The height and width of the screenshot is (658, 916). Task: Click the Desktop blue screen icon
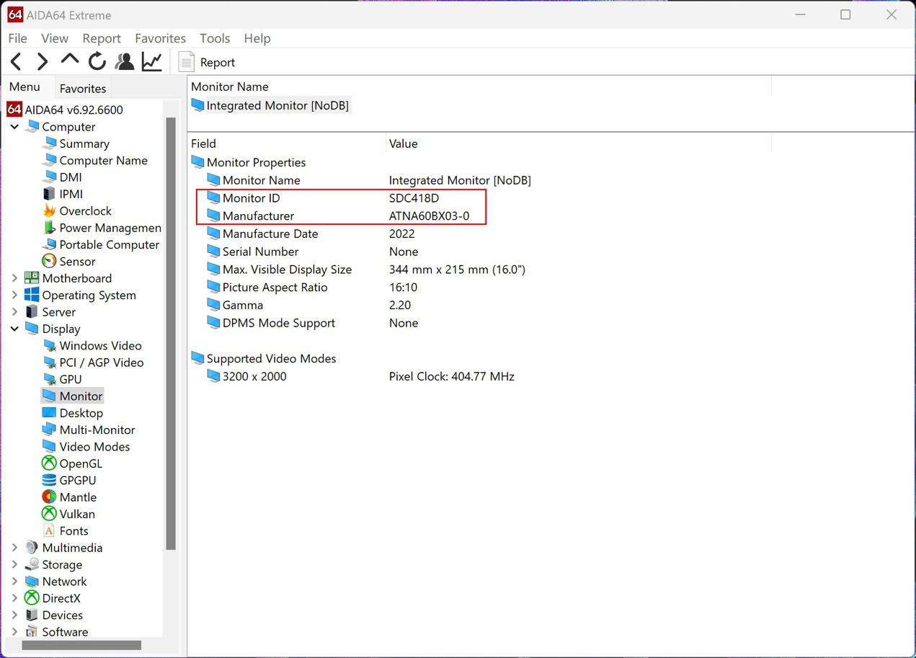click(x=49, y=413)
